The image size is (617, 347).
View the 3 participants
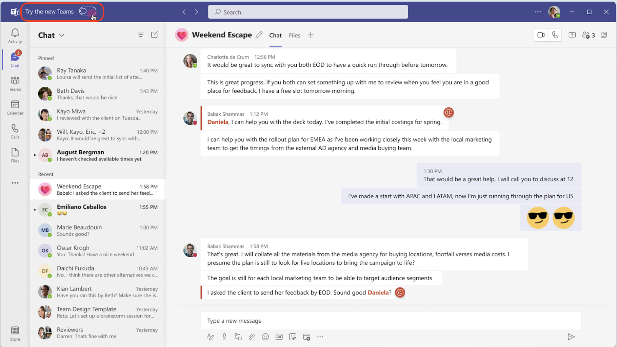(589, 35)
